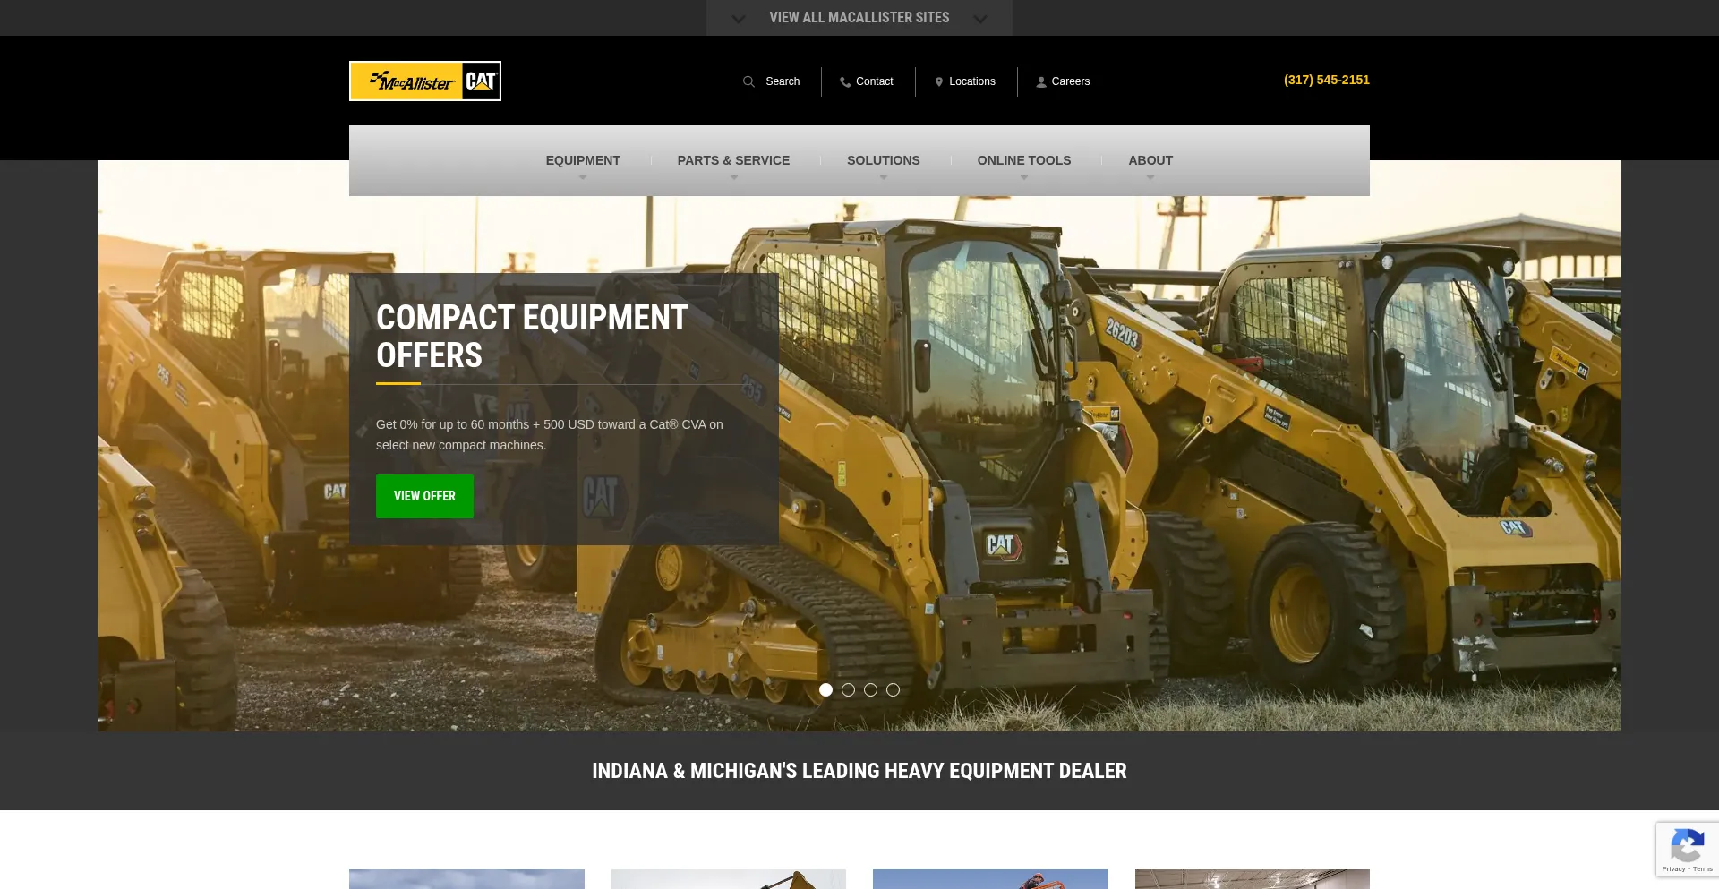Image resolution: width=1719 pixels, height=889 pixels.
Task: Click left chevron beside View All MacAllister Sites
Action: 738,19
